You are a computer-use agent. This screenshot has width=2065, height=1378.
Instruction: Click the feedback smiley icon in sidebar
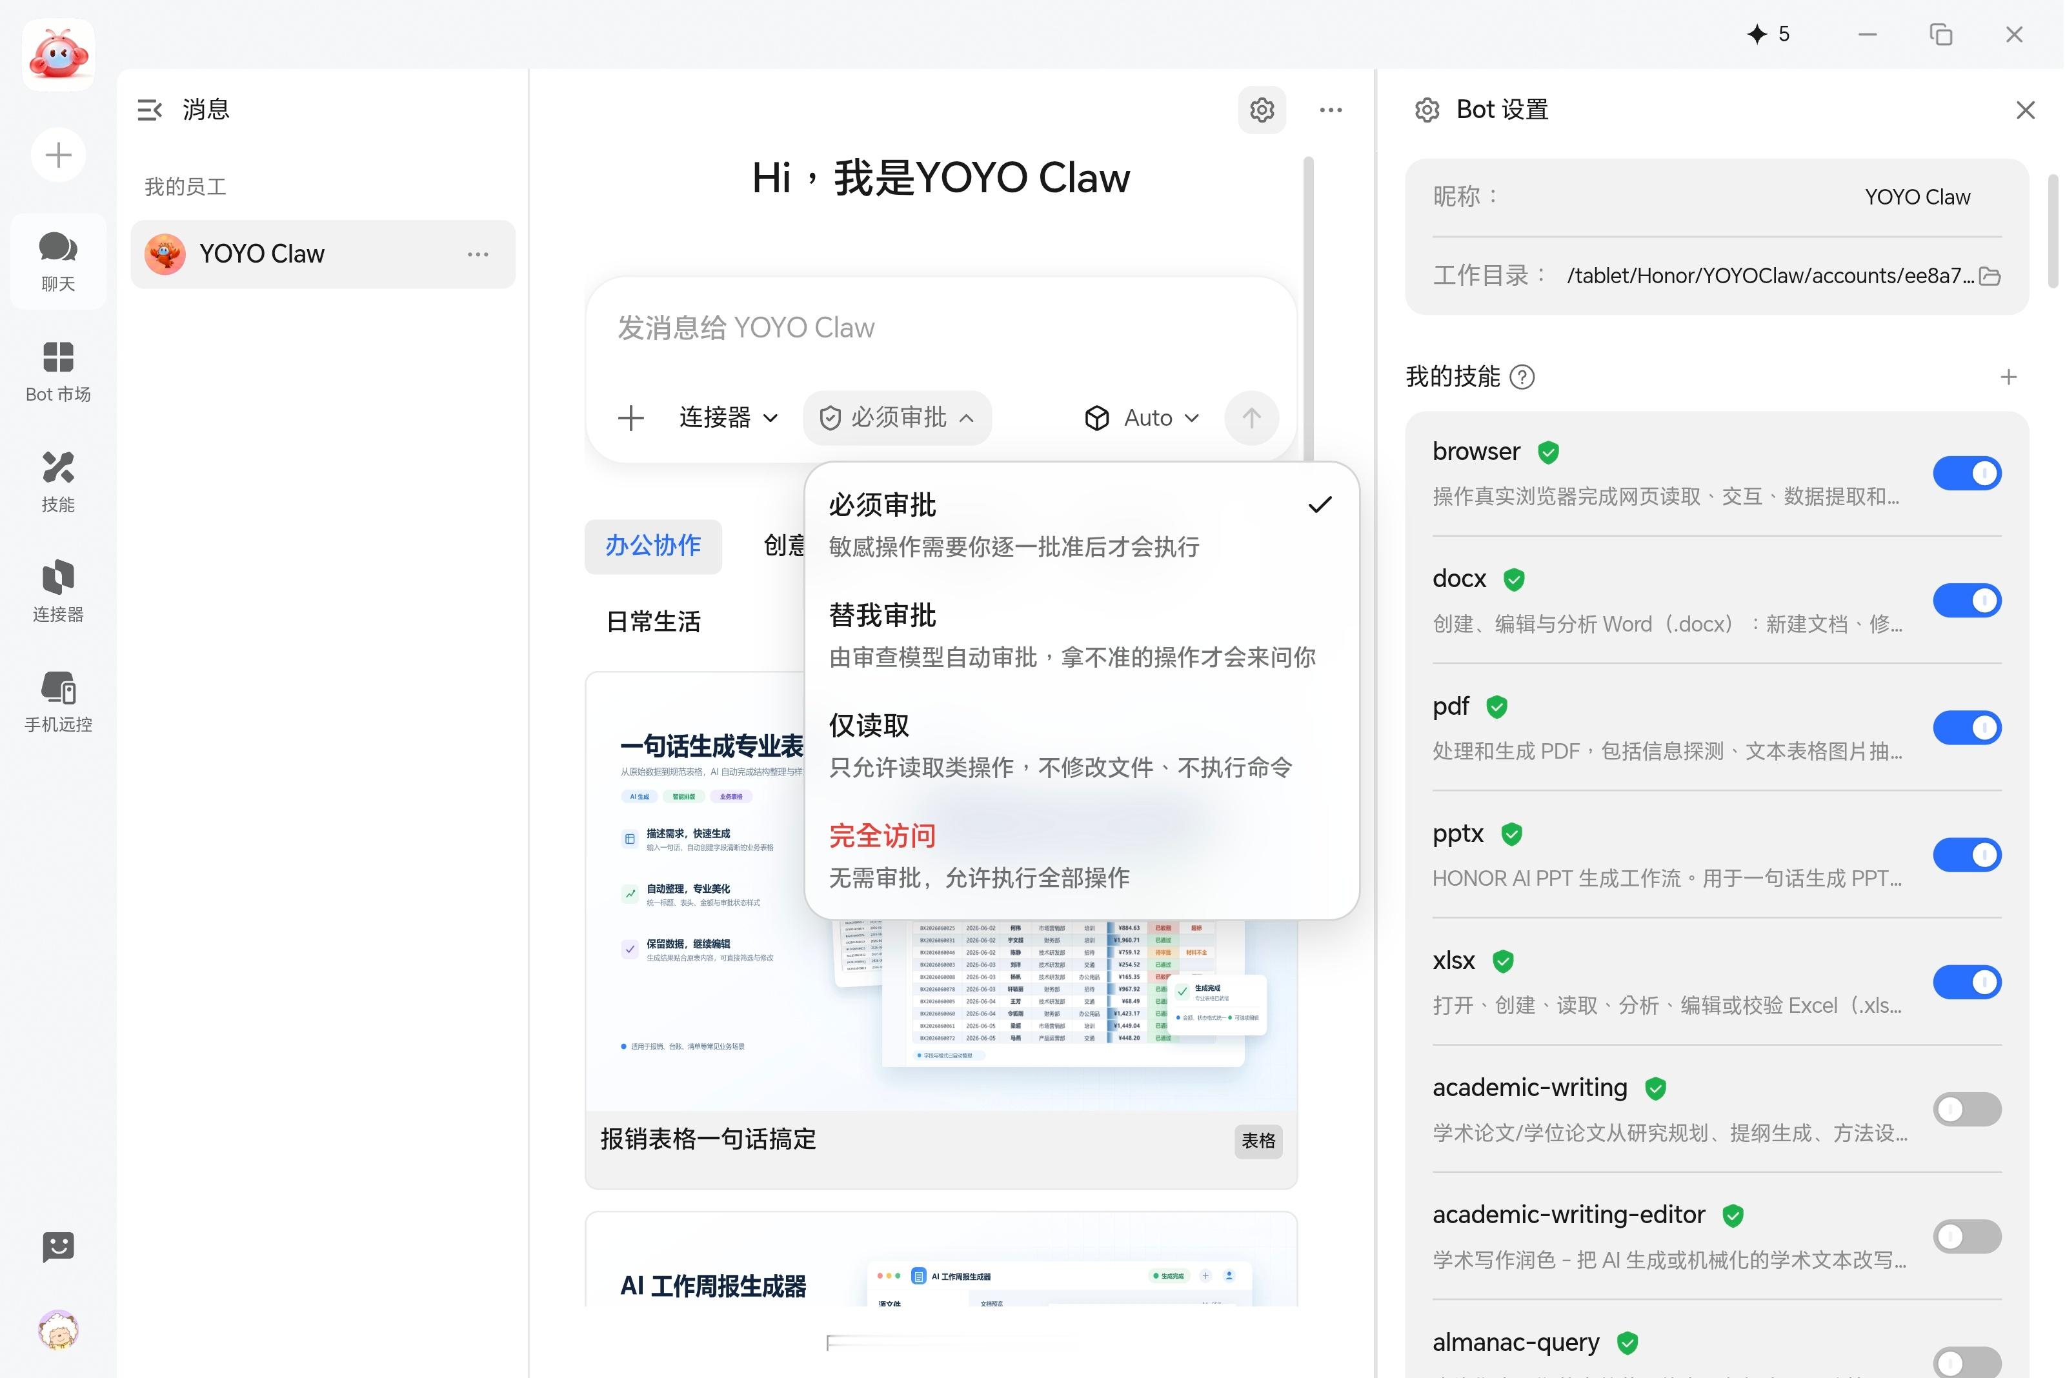[58, 1246]
